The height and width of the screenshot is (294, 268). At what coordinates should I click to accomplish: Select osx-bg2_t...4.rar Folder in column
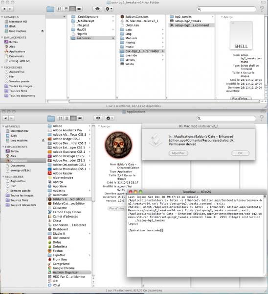coord(142,51)
